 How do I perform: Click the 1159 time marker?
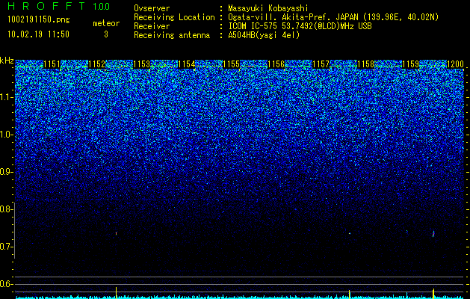(410, 64)
